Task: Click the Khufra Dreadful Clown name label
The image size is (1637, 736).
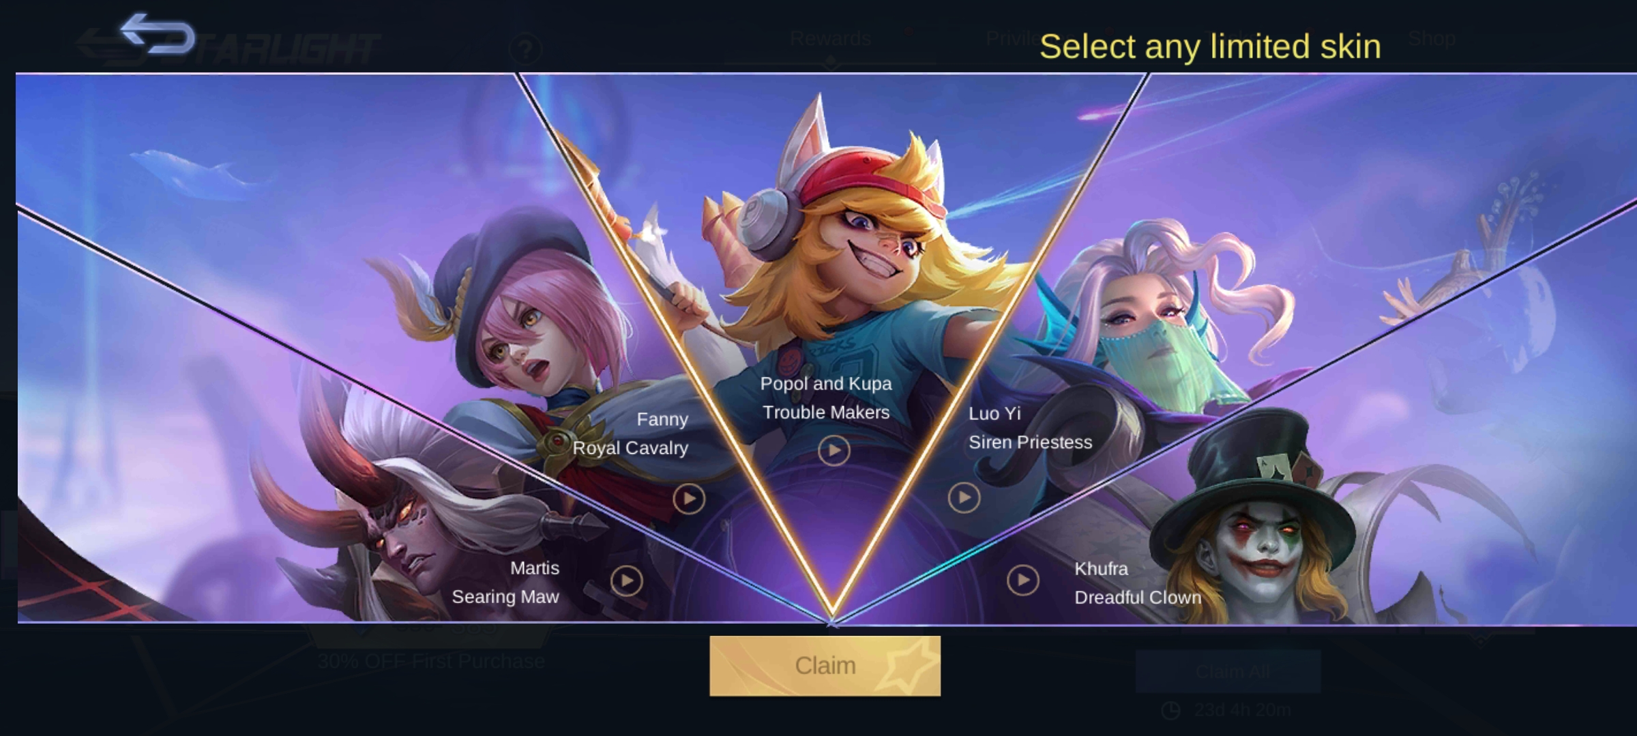Action: (x=1138, y=583)
